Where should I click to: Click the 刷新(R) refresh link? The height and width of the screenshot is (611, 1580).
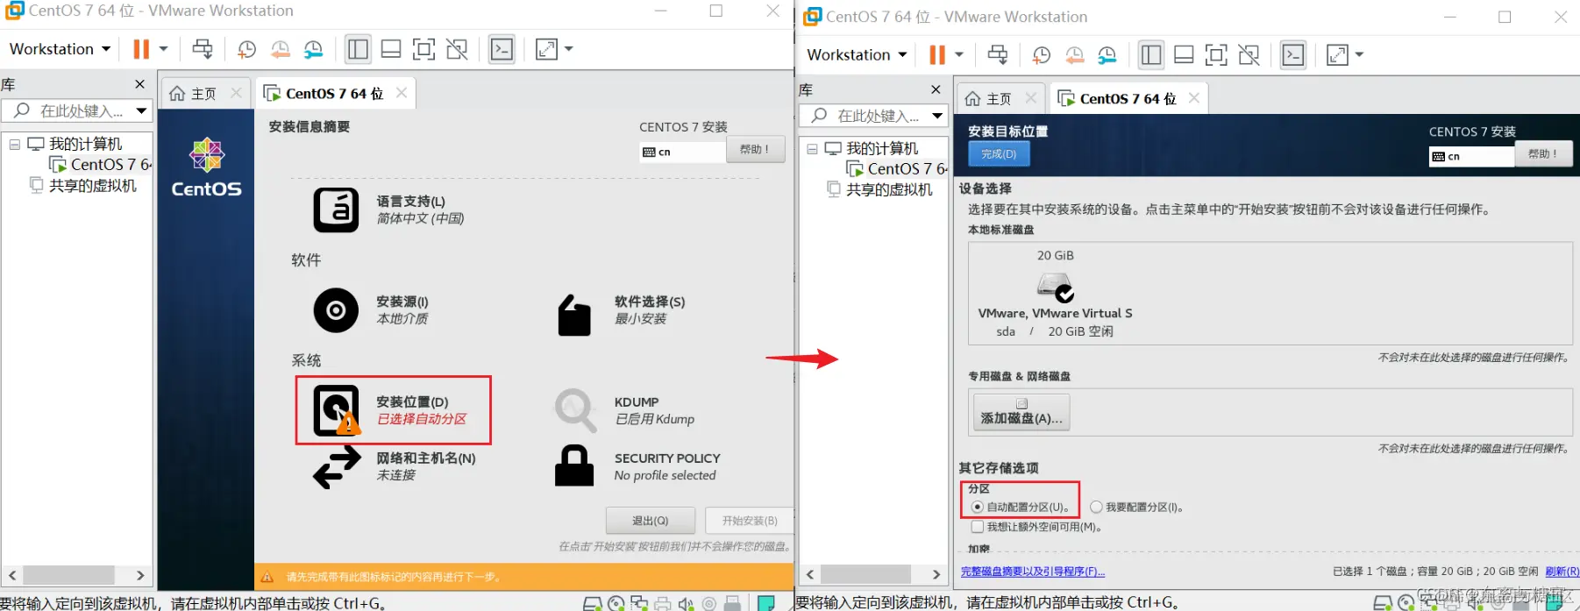point(1562,572)
